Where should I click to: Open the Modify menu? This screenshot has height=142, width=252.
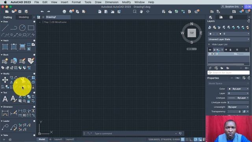point(126,2)
